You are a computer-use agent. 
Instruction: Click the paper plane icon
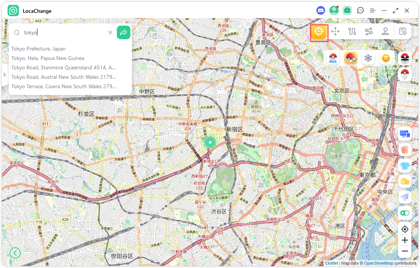click(x=405, y=197)
